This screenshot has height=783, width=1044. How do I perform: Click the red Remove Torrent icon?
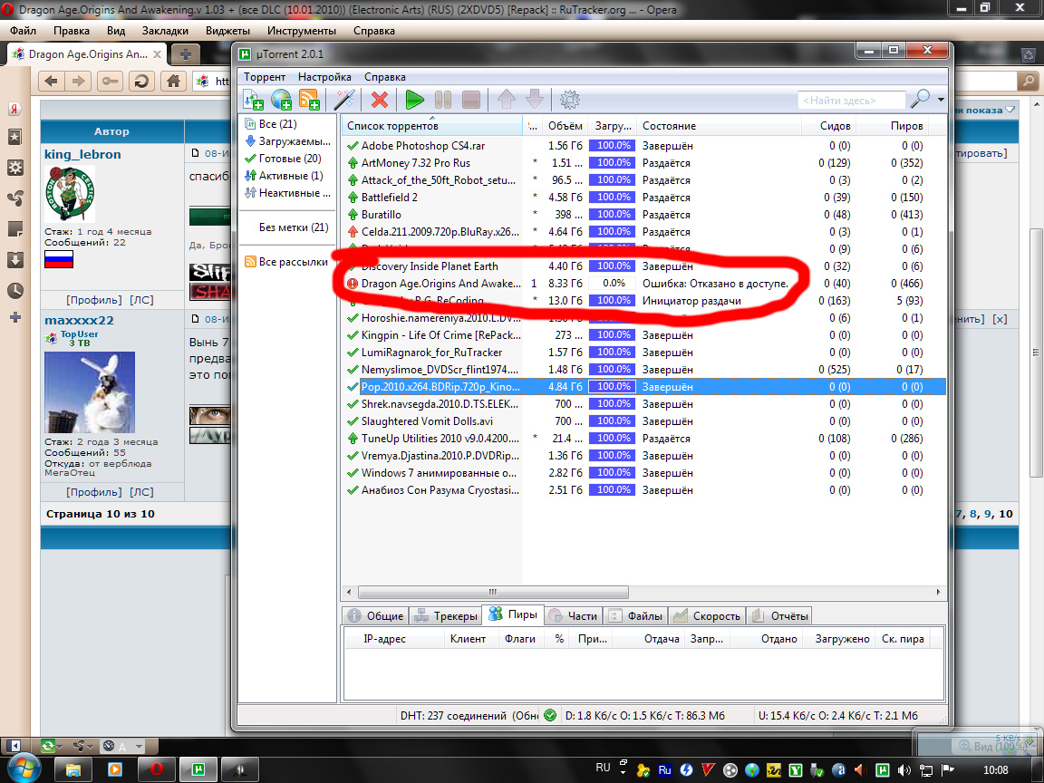(380, 100)
